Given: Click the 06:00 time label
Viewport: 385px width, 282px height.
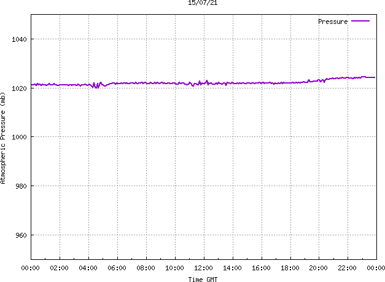Looking at the screenshot, I should [117, 268].
